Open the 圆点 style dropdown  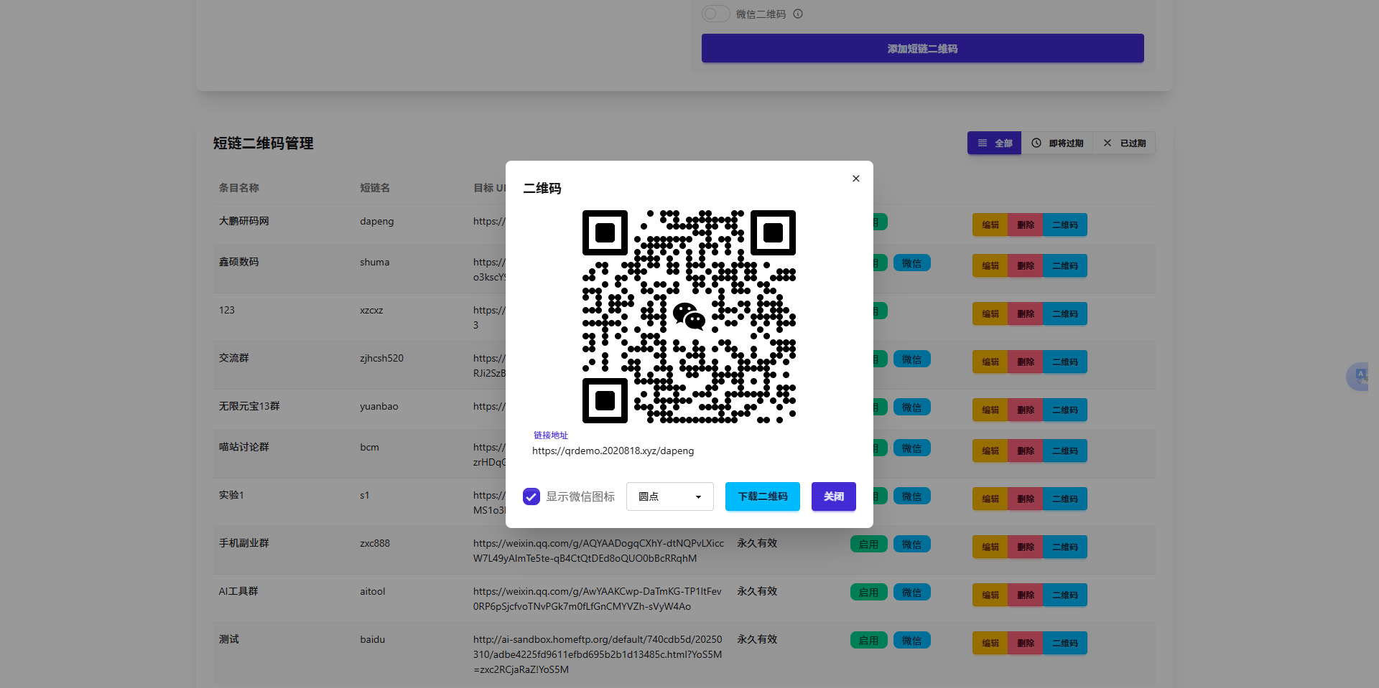click(x=669, y=496)
